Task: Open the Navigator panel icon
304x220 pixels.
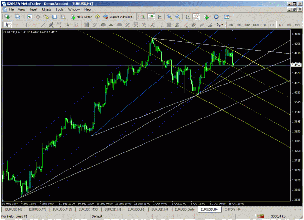Action: pyautogui.click(x=46, y=17)
